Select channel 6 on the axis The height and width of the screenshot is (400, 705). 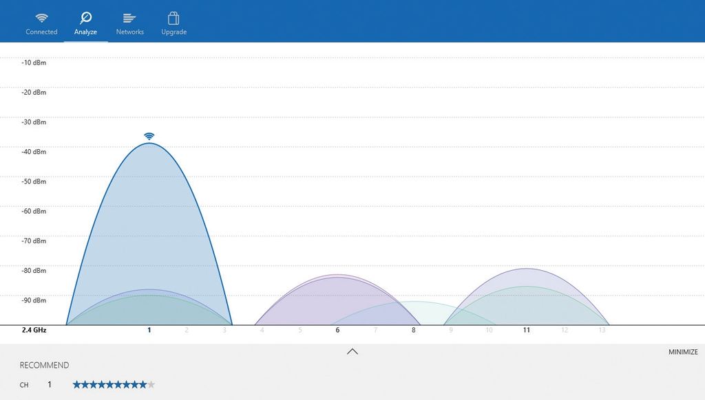coord(337,330)
